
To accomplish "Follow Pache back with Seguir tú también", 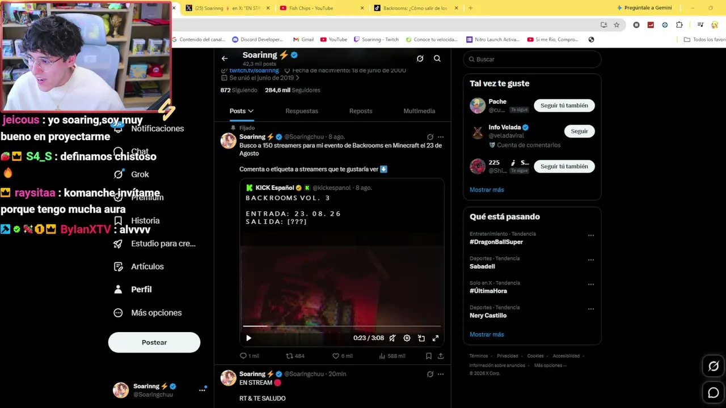I will (x=564, y=105).
